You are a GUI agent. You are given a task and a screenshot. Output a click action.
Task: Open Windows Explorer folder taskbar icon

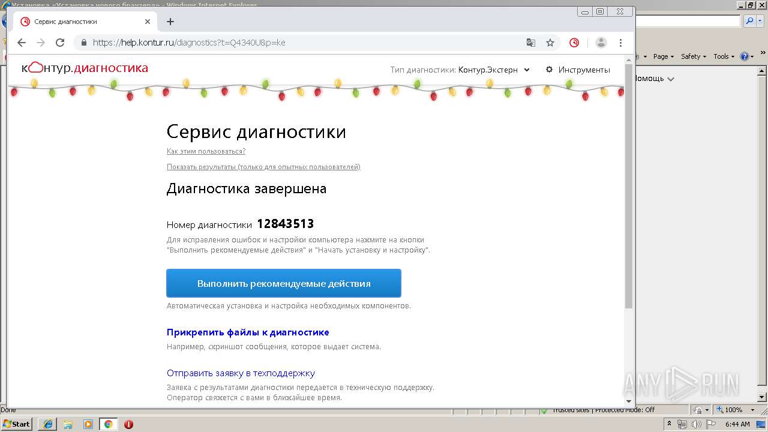[68, 424]
